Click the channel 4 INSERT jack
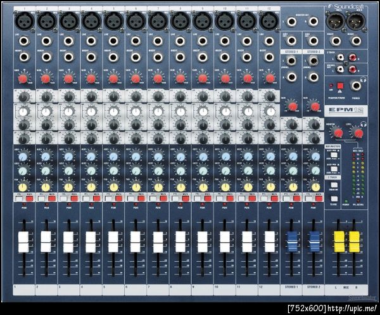 point(91,57)
